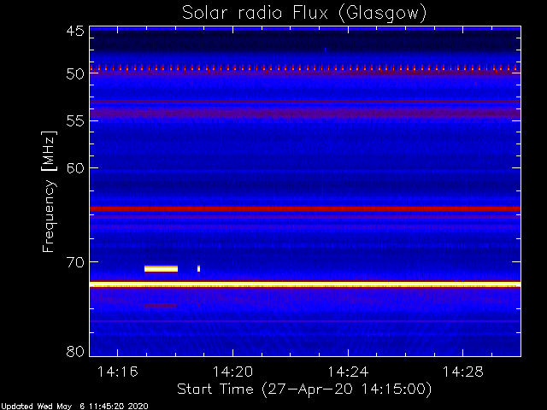Screen dimensions: 547x410
Task: Click the 'Updated Wed May 6 11:45:20 2020' timestamp
Action: pos(74,407)
